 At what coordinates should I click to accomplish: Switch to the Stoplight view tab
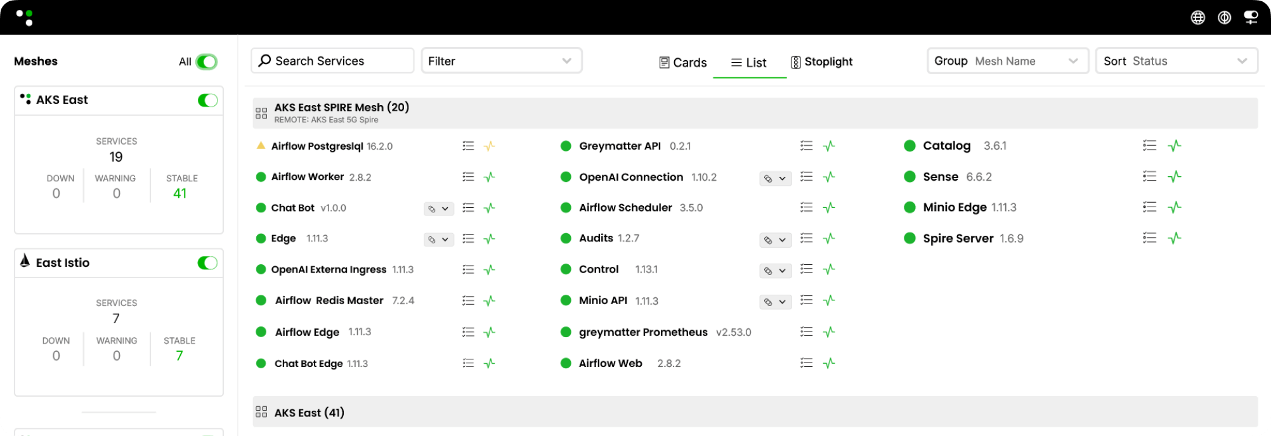click(821, 62)
